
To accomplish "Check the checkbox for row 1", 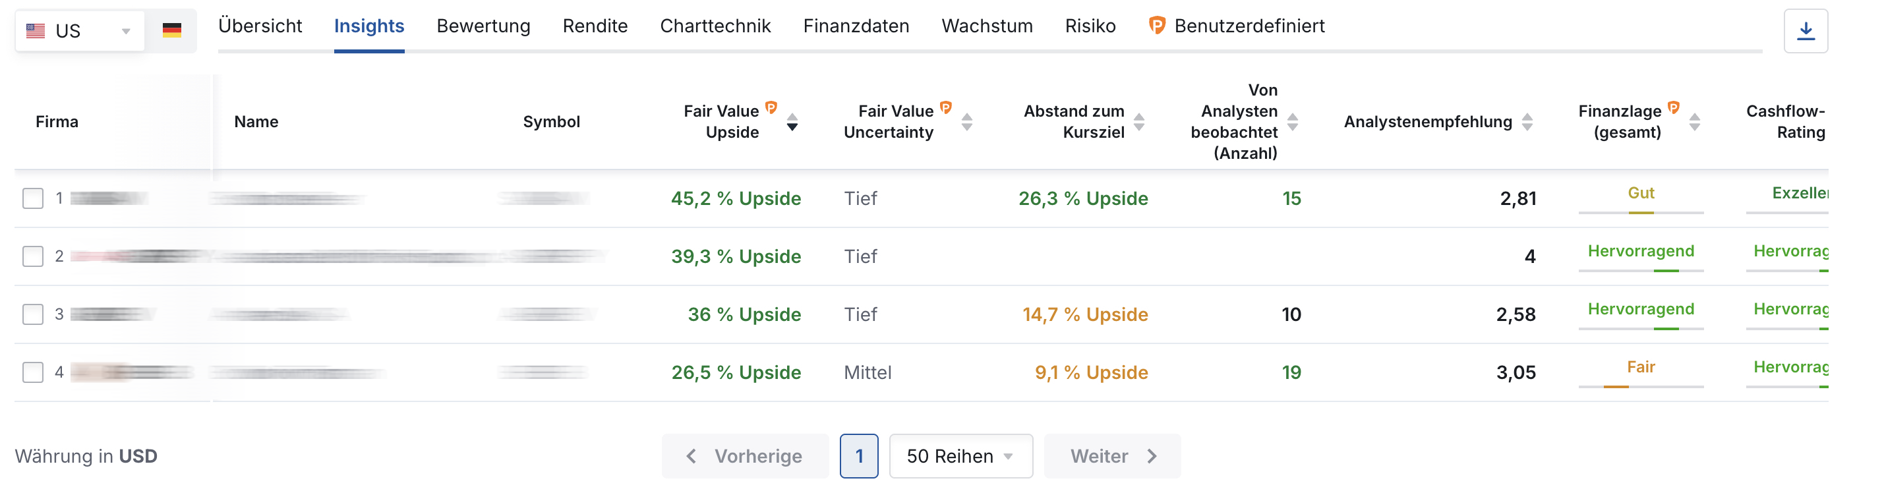I will point(33,198).
